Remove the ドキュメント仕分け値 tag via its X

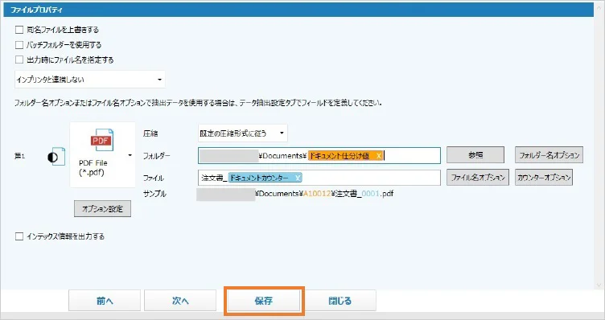point(378,156)
